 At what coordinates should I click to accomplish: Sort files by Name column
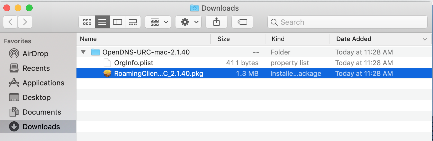coord(88,39)
